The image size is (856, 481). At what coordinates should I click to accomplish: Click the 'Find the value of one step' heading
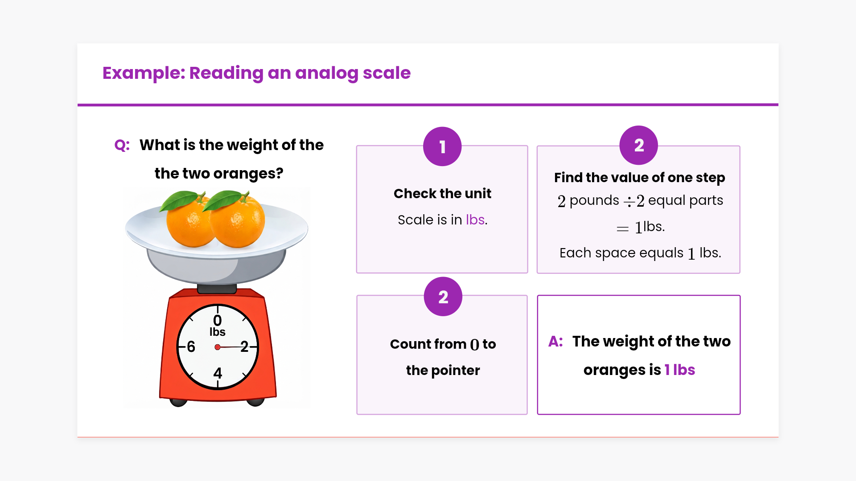point(639,177)
